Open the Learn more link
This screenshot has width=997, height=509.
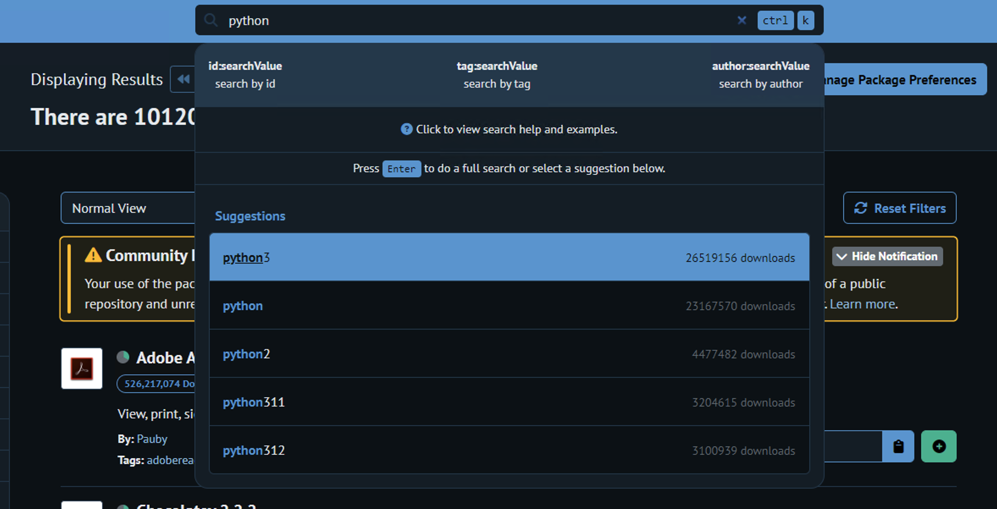tap(863, 304)
